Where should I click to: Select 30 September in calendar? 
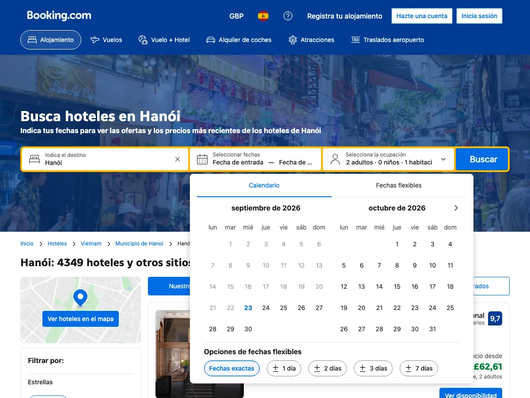(x=248, y=329)
